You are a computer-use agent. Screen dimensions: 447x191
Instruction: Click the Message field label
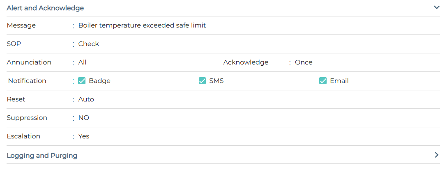pyautogui.click(x=21, y=25)
